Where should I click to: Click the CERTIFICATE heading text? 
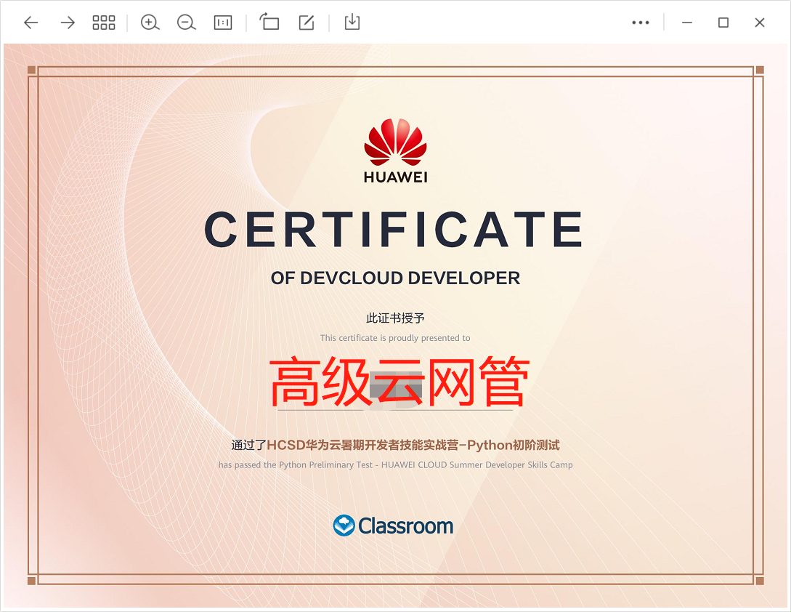point(394,229)
